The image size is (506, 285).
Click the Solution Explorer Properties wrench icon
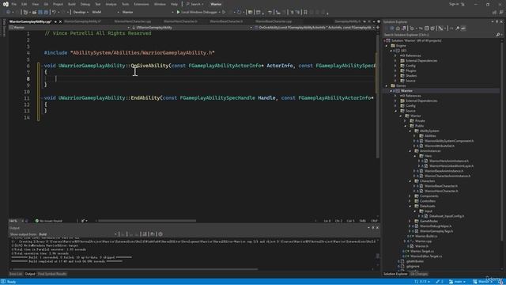click(x=457, y=28)
